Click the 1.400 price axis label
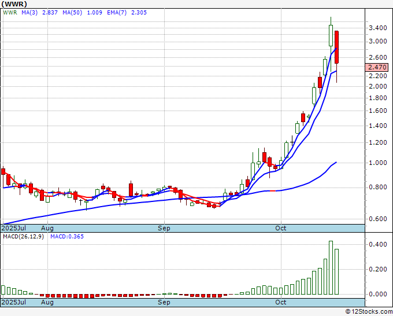 click(378, 126)
